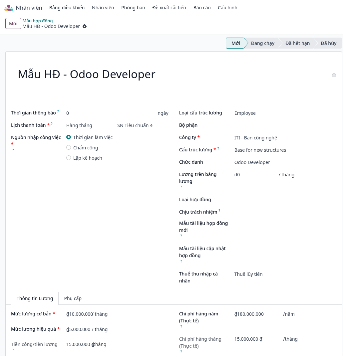Open the Cấu trúc lương Base for new structures dropdown

pos(285,150)
